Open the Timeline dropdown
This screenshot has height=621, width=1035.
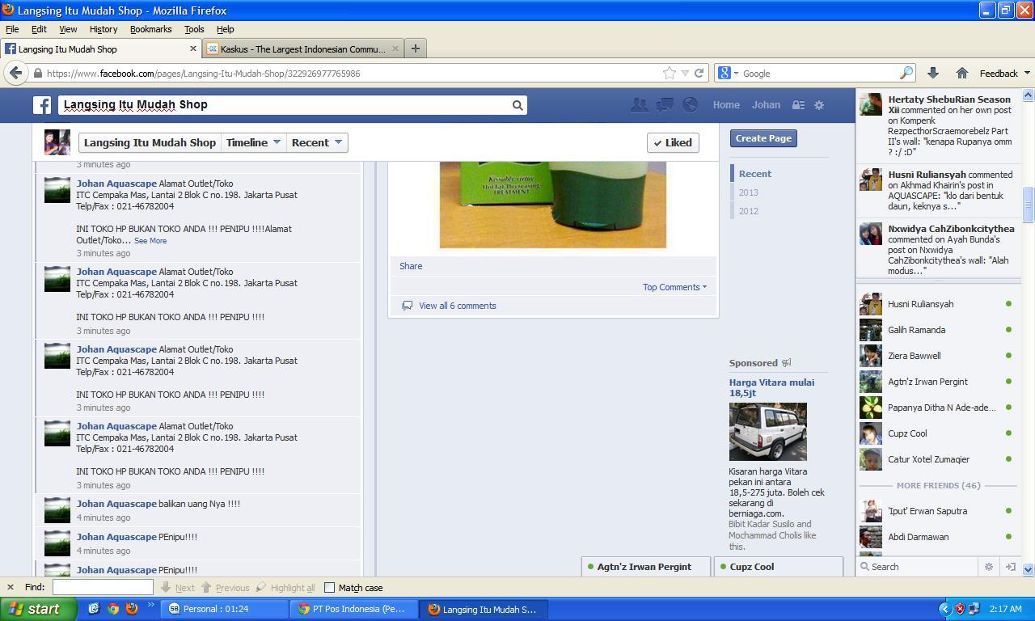point(253,142)
